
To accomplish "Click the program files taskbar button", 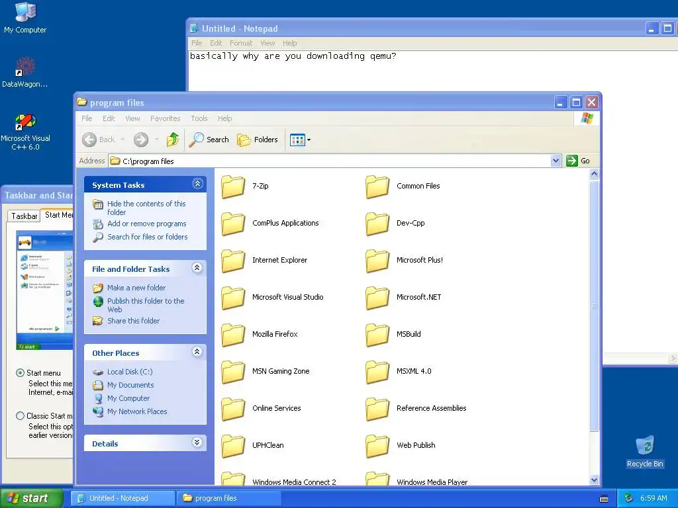I will coord(229,498).
